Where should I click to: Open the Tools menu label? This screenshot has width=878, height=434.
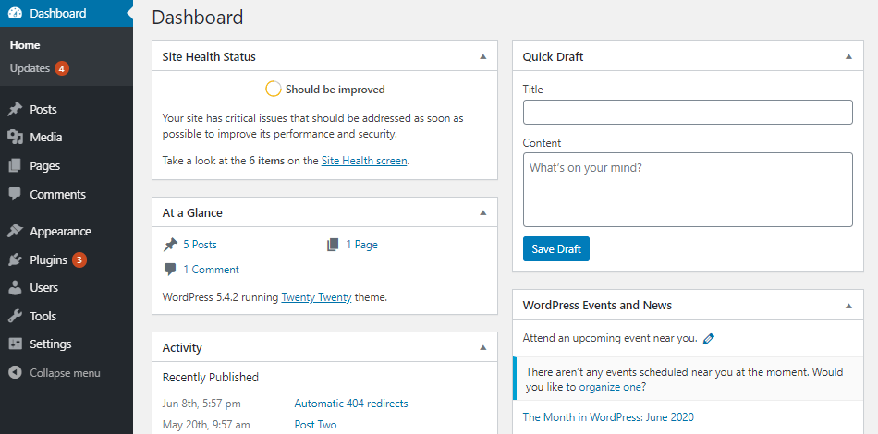43,316
